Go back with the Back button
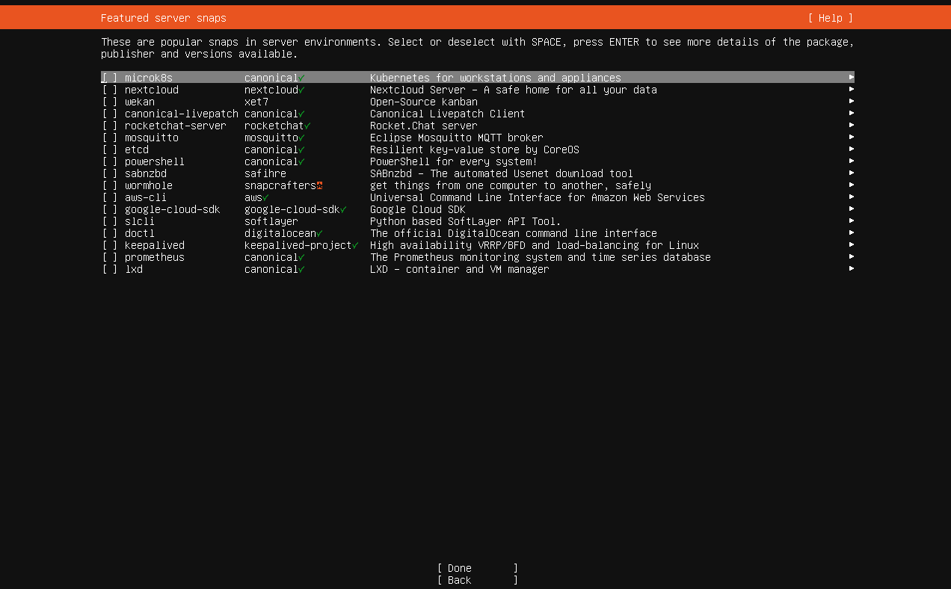The height and width of the screenshot is (589, 951). pos(478,580)
